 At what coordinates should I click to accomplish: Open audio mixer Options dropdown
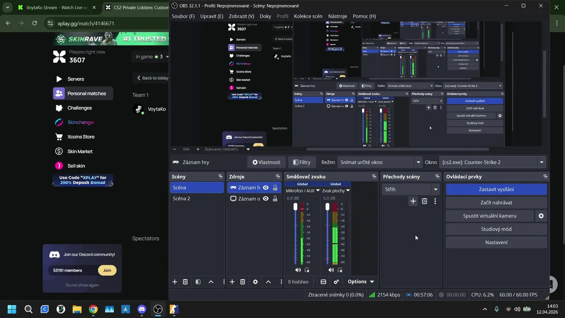(x=361, y=282)
